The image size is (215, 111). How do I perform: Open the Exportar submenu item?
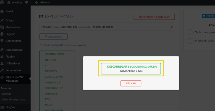(x=6, y=88)
